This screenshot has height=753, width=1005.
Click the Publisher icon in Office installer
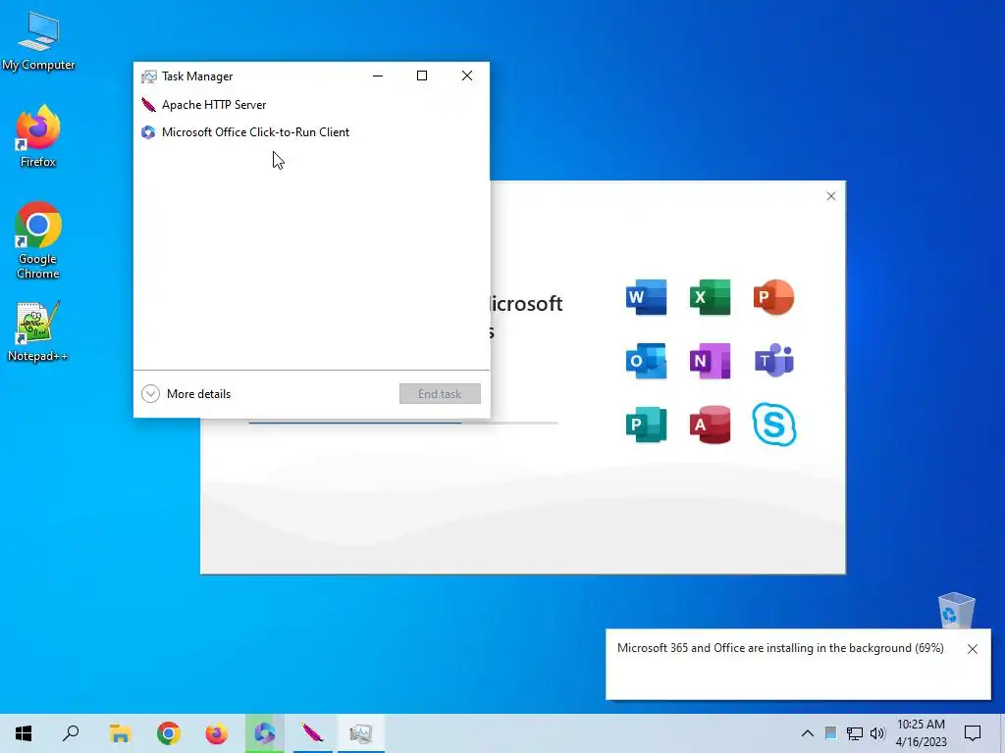(646, 425)
